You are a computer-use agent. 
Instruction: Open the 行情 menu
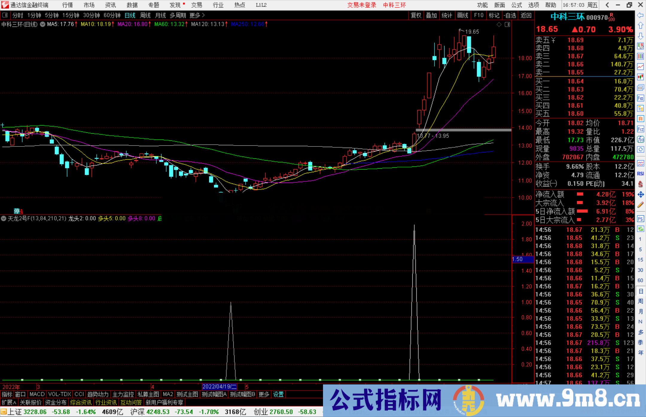click(67, 5)
